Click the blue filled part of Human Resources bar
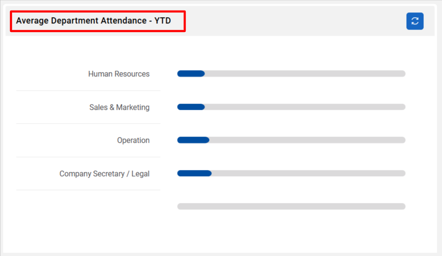 pyautogui.click(x=191, y=74)
